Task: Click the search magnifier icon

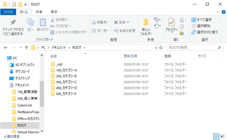Action: (219, 48)
